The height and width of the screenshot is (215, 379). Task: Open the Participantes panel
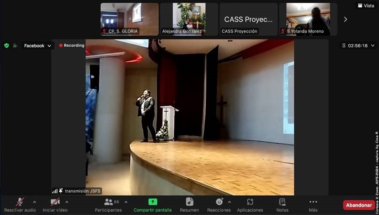point(109,205)
